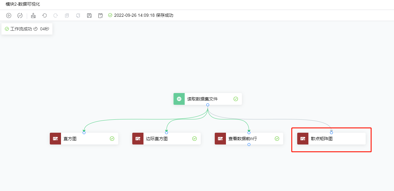
Task: Click the timer clock icon beside 04秒
Action: (x=35, y=29)
